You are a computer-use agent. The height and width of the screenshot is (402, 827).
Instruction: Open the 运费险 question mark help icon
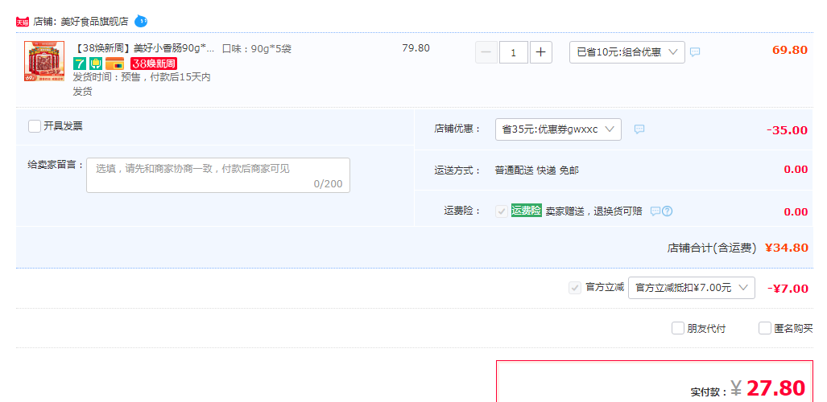click(x=668, y=211)
